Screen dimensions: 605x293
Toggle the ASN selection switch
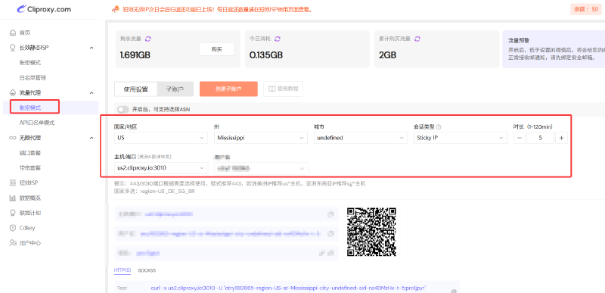123,109
